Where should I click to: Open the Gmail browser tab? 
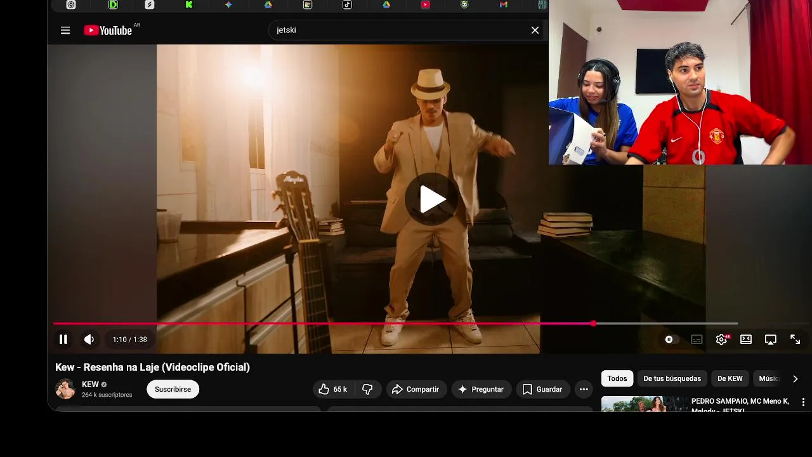pyautogui.click(x=504, y=4)
